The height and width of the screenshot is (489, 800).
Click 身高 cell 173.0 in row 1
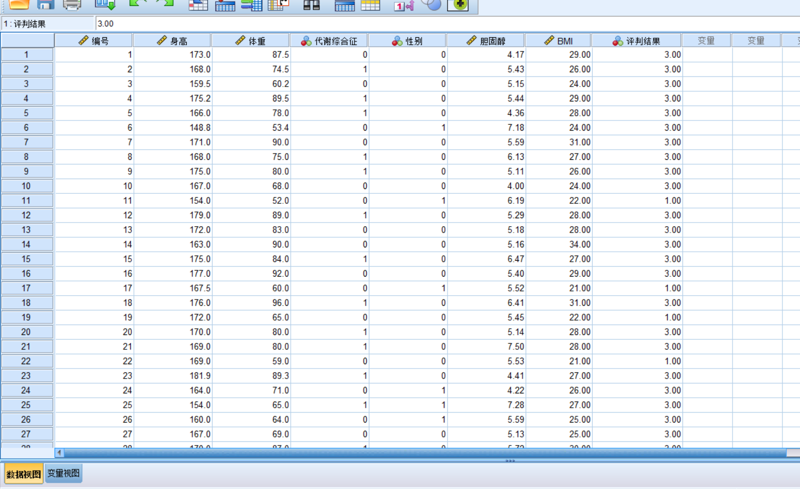(x=173, y=55)
